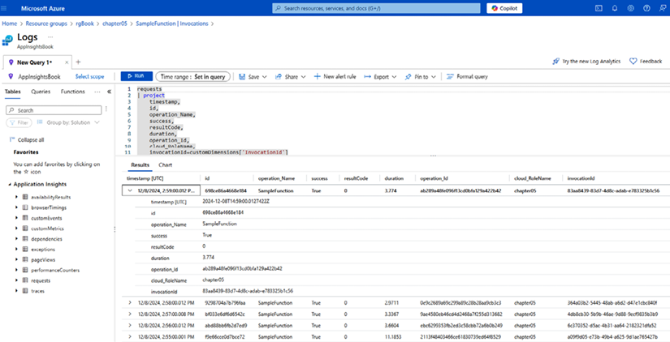Switch to the Tables tab
The image size is (670, 342).
tap(12, 92)
